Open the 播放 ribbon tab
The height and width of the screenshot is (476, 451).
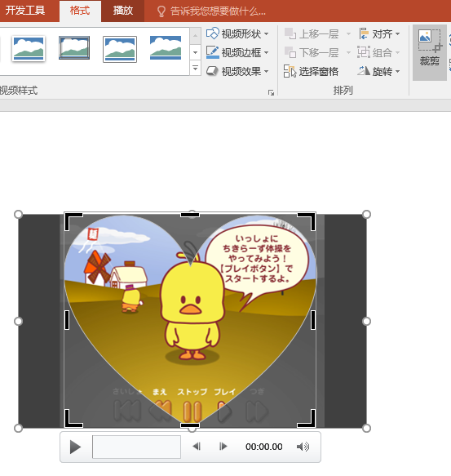click(123, 11)
